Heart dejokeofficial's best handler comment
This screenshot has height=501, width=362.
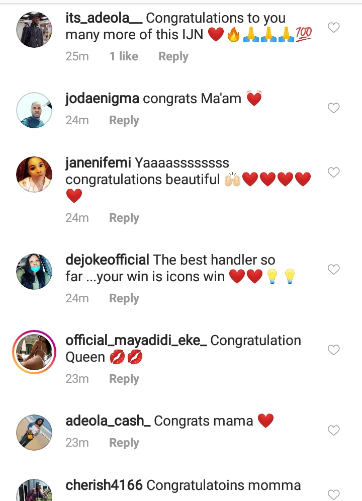(334, 270)
